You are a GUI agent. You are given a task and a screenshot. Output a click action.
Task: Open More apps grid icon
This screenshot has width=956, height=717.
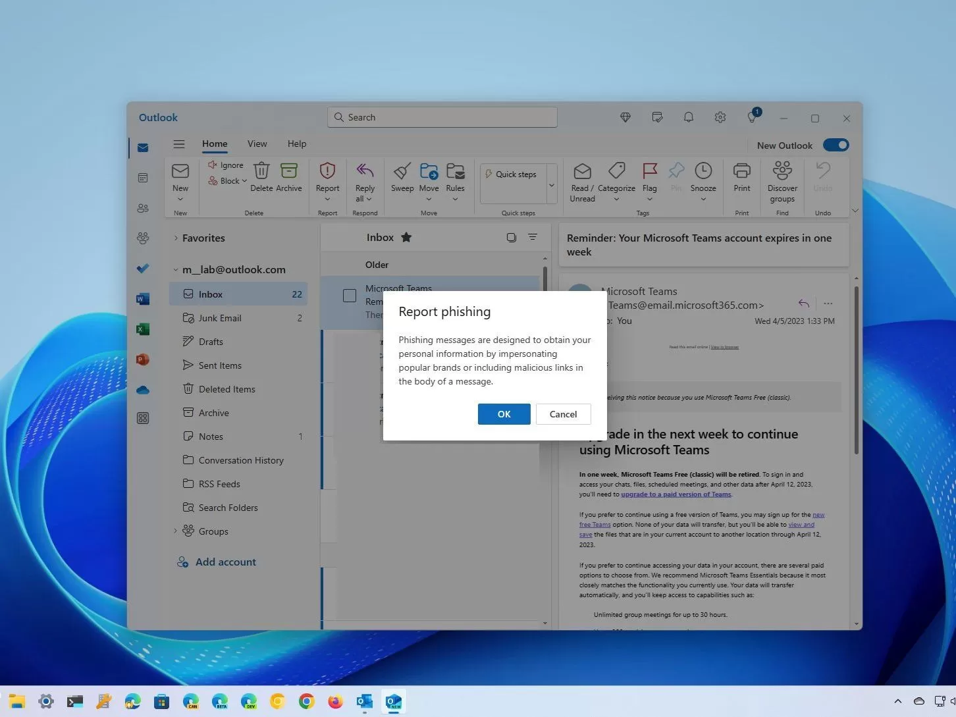[143, 418]
